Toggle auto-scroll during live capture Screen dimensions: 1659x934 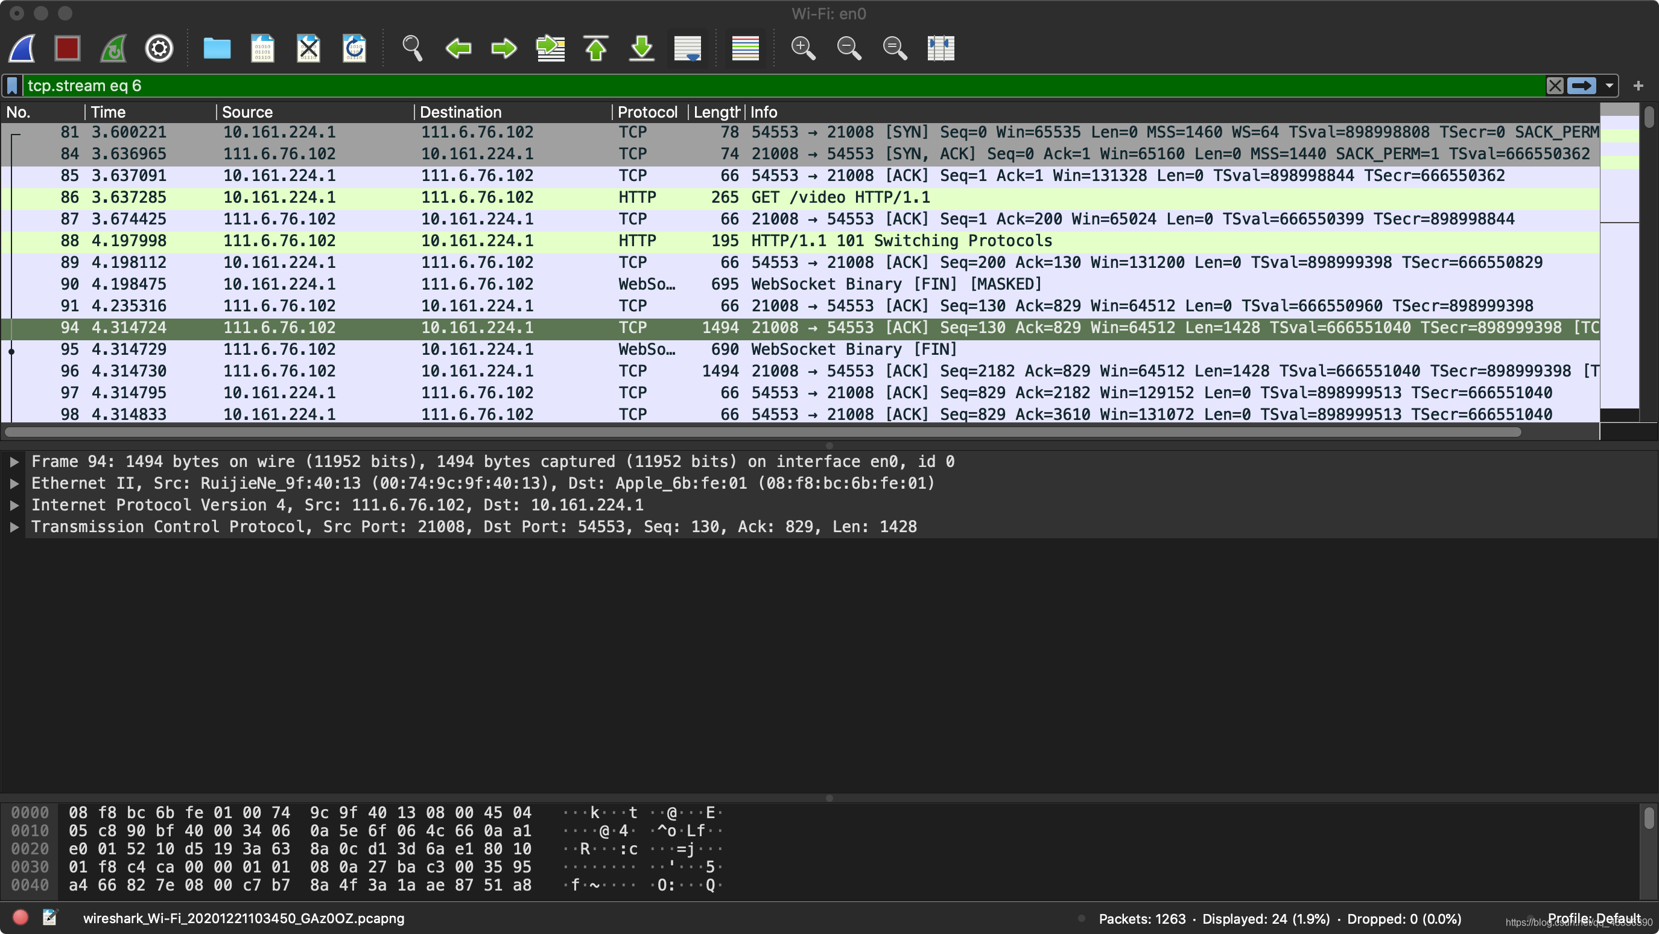[x=687, y=48]
